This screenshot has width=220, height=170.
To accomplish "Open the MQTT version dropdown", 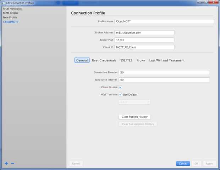I will coord(134,102).
